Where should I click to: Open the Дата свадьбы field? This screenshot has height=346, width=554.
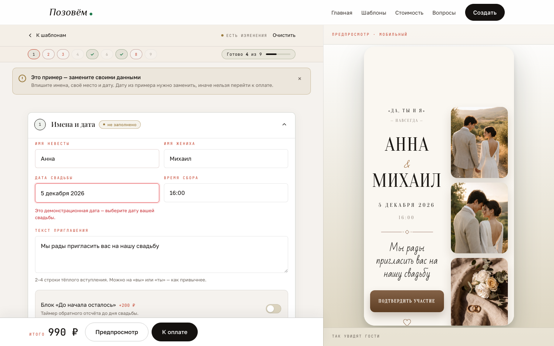coord(97,193)
